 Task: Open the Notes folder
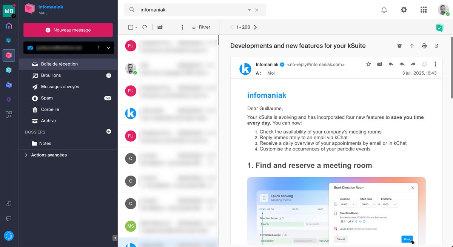(68, 143)
